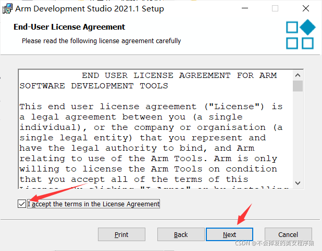The height and width of the screenshot is (251, 322).
Task: Close the setup window
Action: [x=306, y=8]
